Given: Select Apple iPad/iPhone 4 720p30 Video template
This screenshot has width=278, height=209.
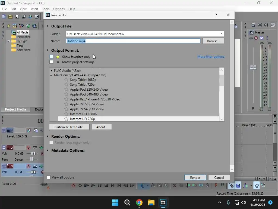Looking at the screenshot, I should (95, 99).
